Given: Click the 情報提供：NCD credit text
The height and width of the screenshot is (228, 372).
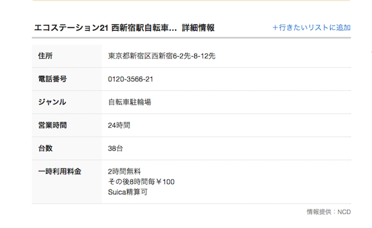Looking at the screenshot, I should coord(329,212).
